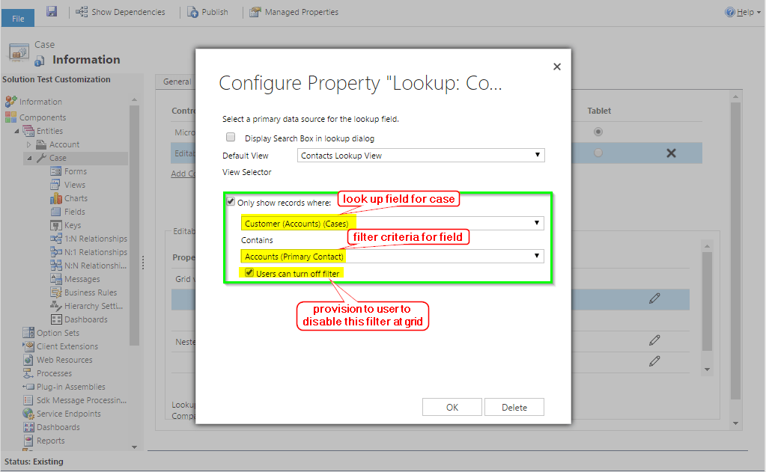The width and height of the screenshot is (766, 472).
Task: Open the File menu
Action: (17, 16)
